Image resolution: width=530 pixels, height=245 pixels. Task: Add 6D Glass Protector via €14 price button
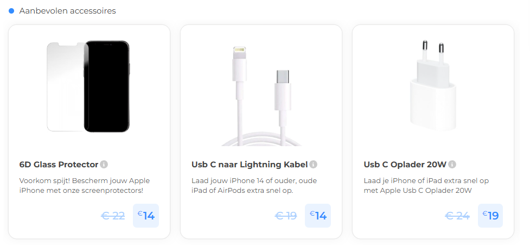[146, 216]
